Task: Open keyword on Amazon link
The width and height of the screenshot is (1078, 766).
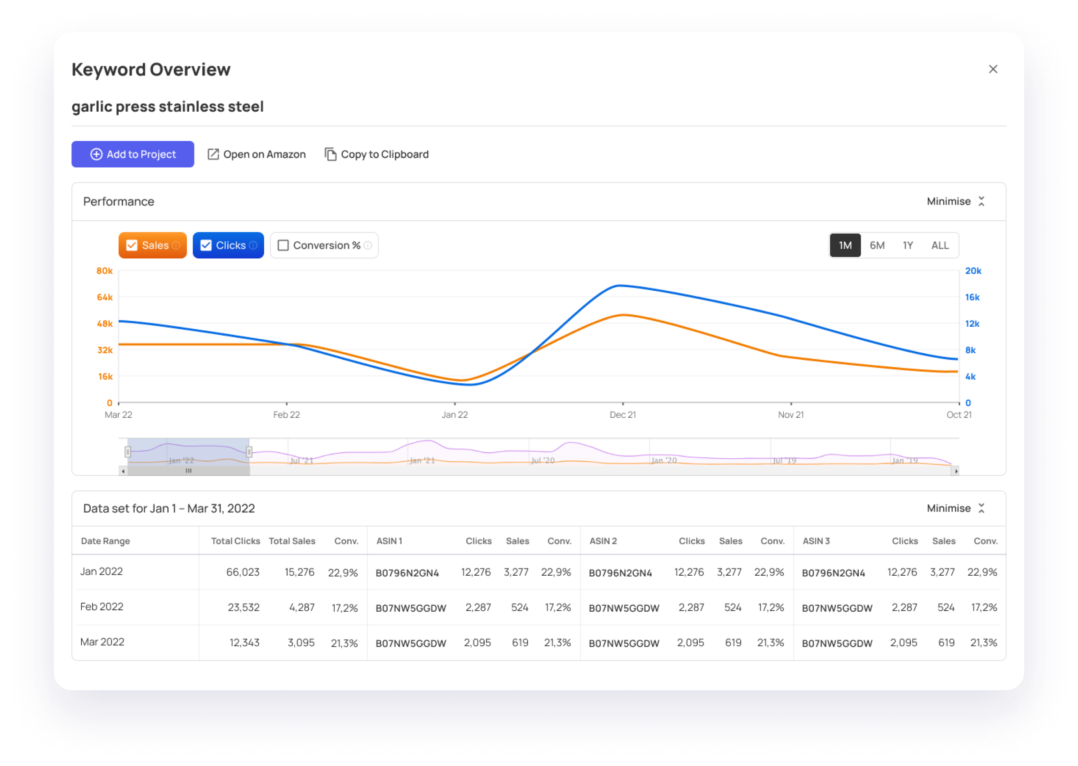Action: 257,154
